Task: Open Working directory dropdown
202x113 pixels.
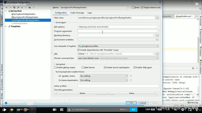Action: (x=153, y=35)
